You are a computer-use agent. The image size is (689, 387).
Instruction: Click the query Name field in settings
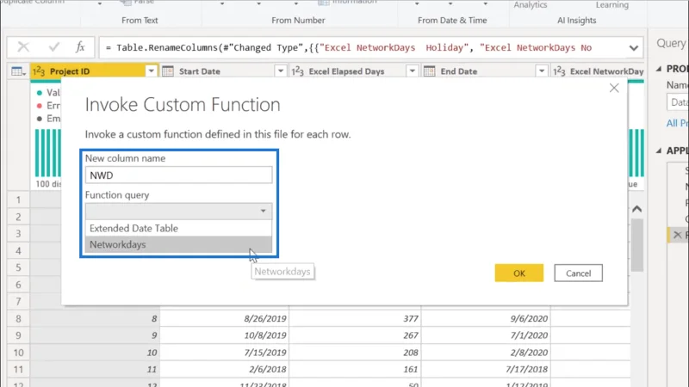point(678,102)
